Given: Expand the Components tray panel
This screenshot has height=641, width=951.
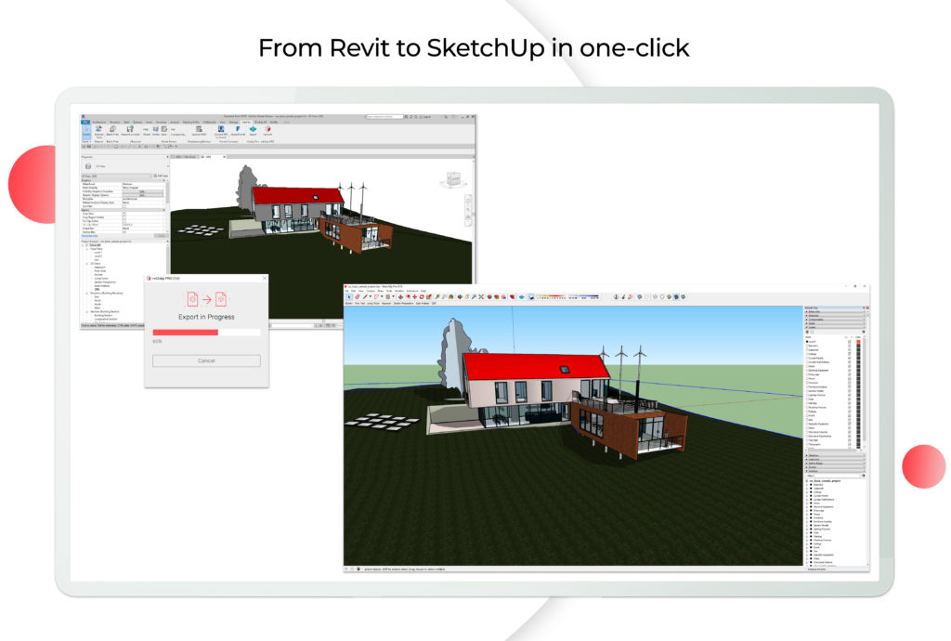Looking at the screenshot, I should 835,320.
